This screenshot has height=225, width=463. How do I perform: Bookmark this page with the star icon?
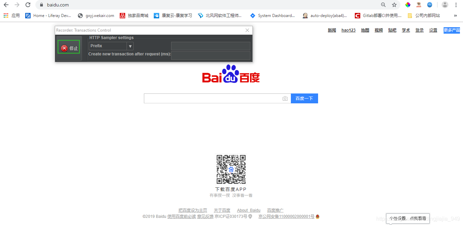[x=394, y=5]
